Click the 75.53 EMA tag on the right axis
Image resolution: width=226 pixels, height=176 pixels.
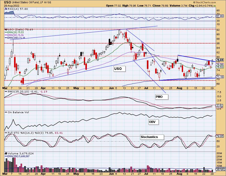pos(220,67)
